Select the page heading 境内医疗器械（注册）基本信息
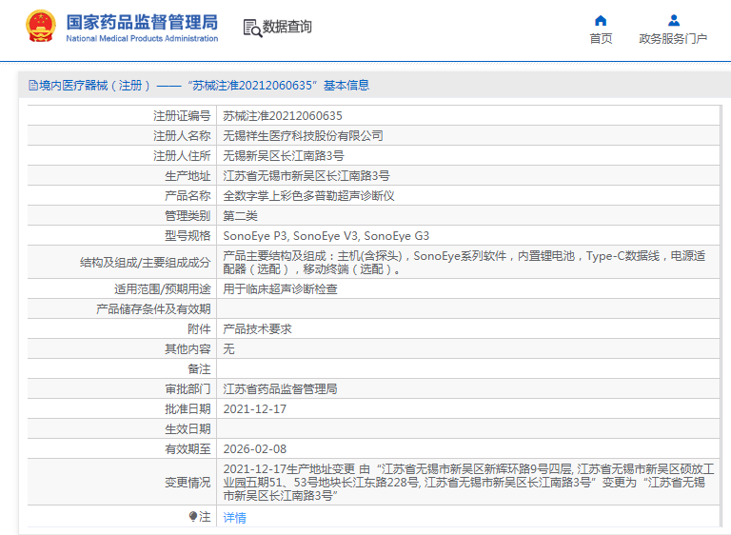 pyautogui.click(x=205, y=86)
